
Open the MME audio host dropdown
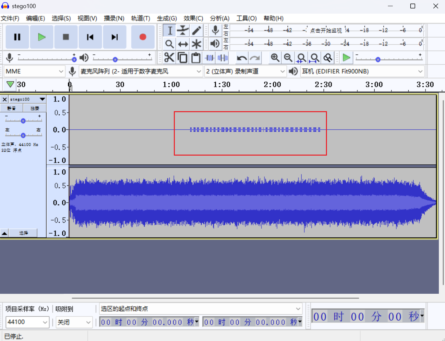(x=34, y=71)
